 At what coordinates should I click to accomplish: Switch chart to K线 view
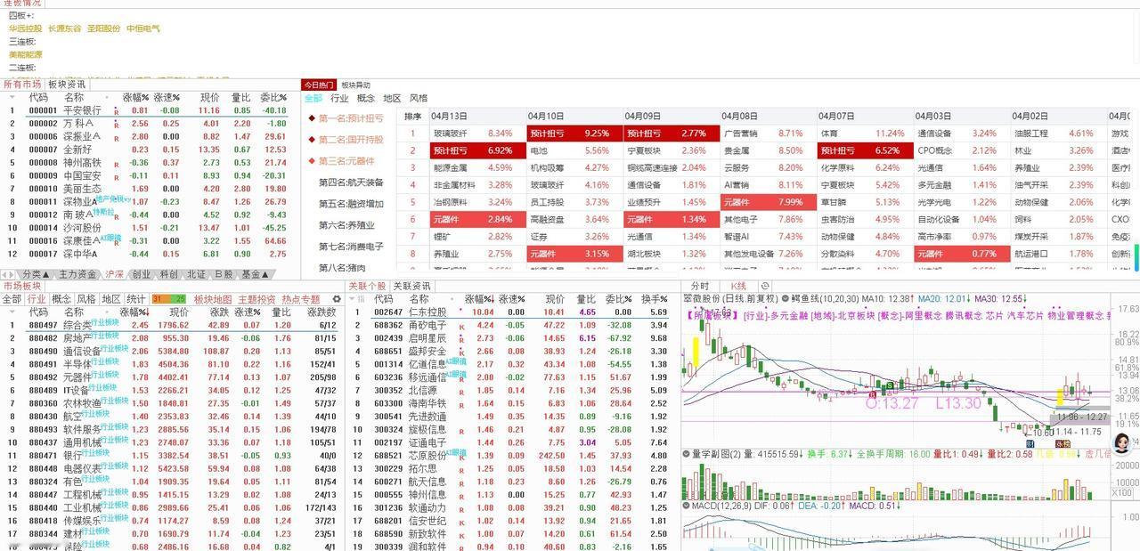[738, 286]
